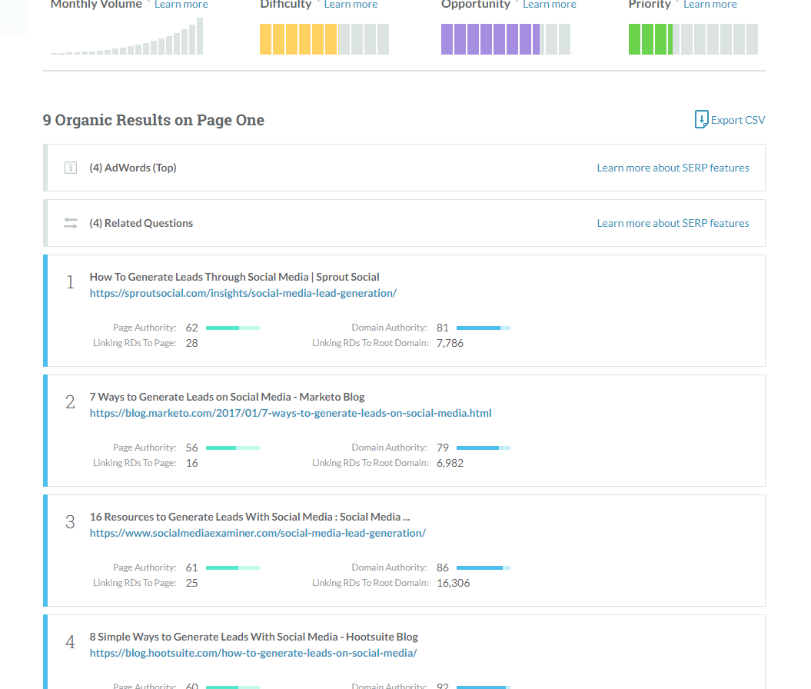This screenshot has height=689, width=811.
Task: Click the green Priority score bar
Action: (x=693, y=39)
